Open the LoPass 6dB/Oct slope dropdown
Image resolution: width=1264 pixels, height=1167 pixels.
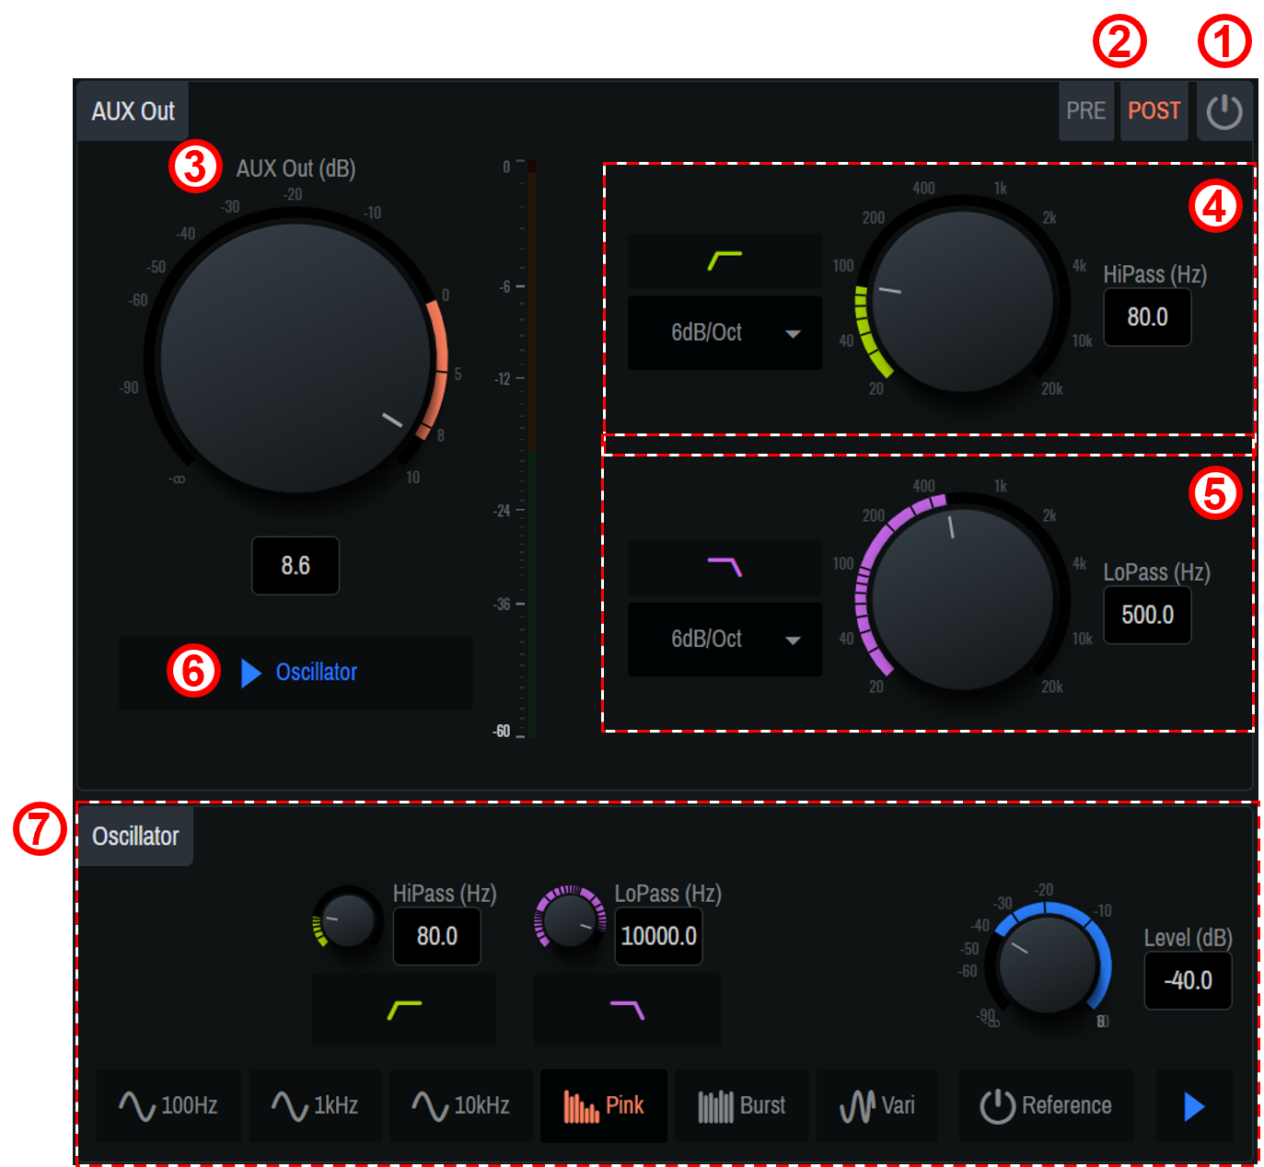pyautogui.click(x=725, y=640)
